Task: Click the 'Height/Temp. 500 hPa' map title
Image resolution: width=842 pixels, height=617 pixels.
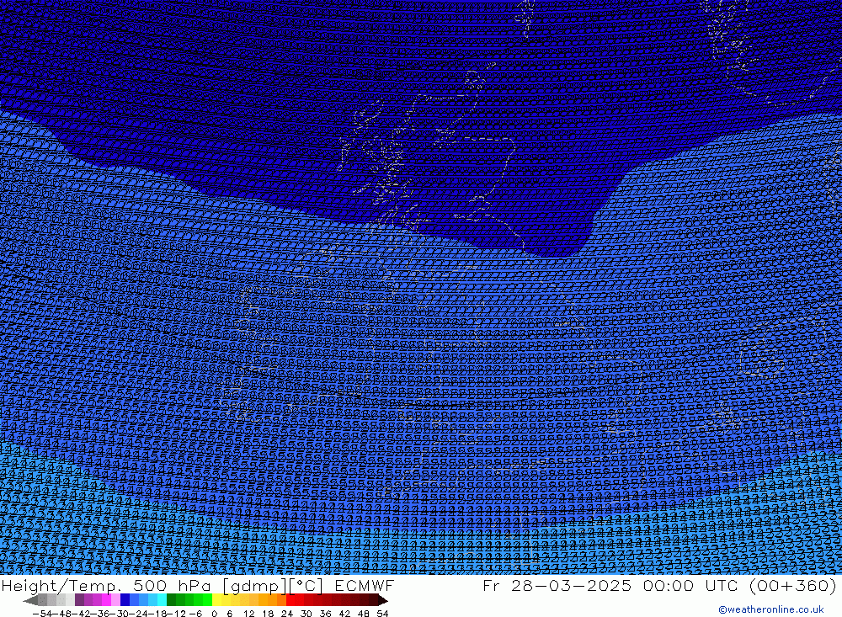Action: pyautogui.click(x=108, y=585)
